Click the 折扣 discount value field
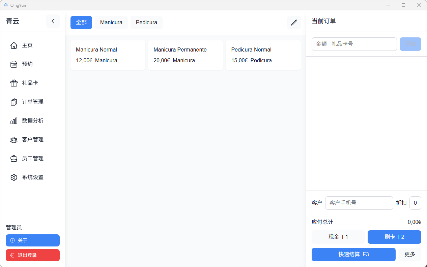 pos(415,203)
